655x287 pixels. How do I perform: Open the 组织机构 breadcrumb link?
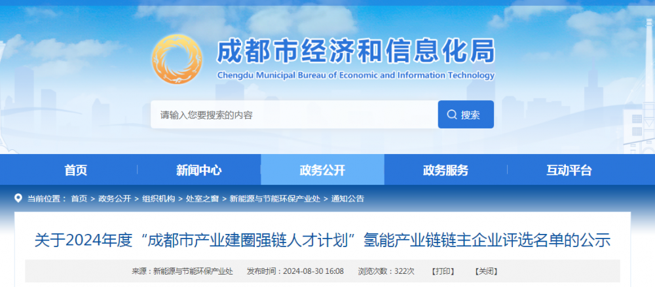pos(159,199)
